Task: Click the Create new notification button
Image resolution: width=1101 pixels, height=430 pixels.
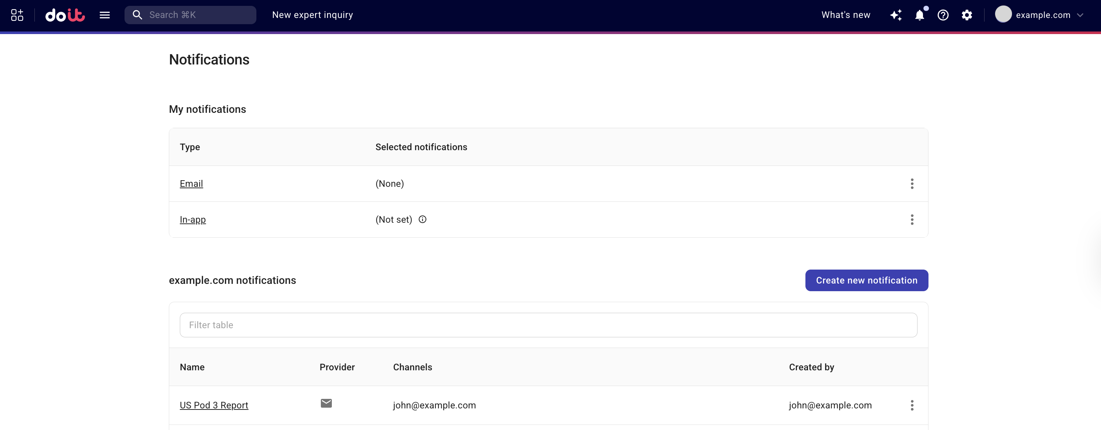Action: click(866, 280)
